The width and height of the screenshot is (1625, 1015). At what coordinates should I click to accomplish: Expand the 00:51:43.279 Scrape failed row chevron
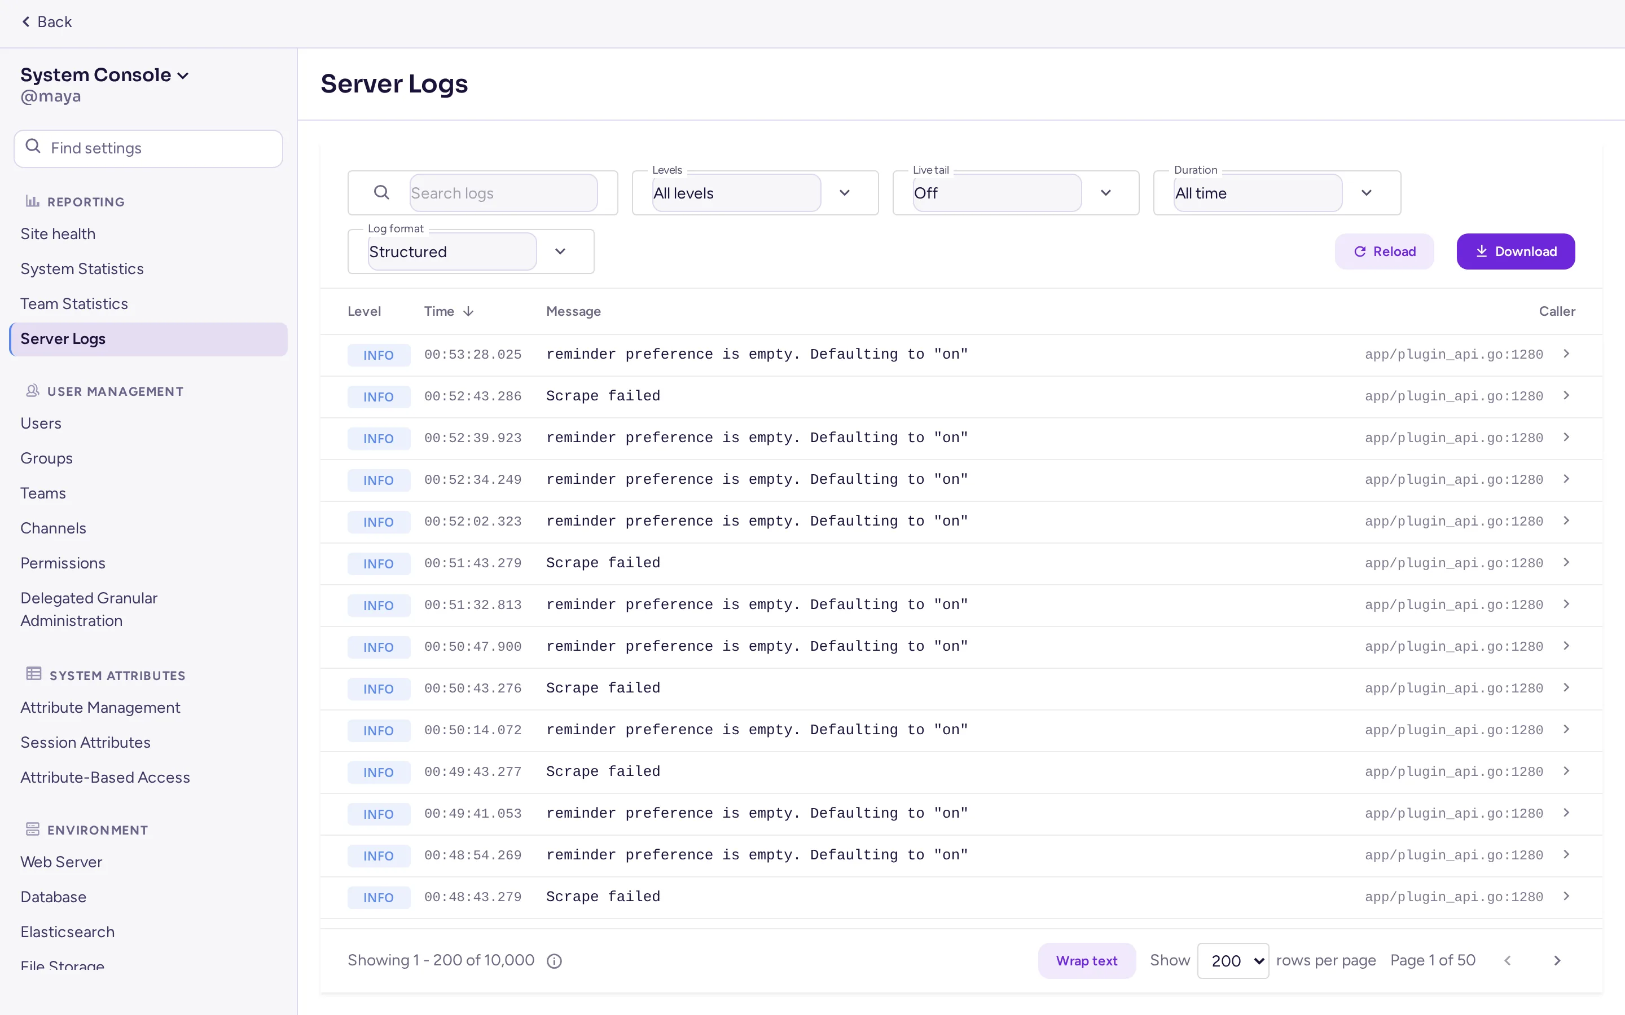click(1566, 563)
